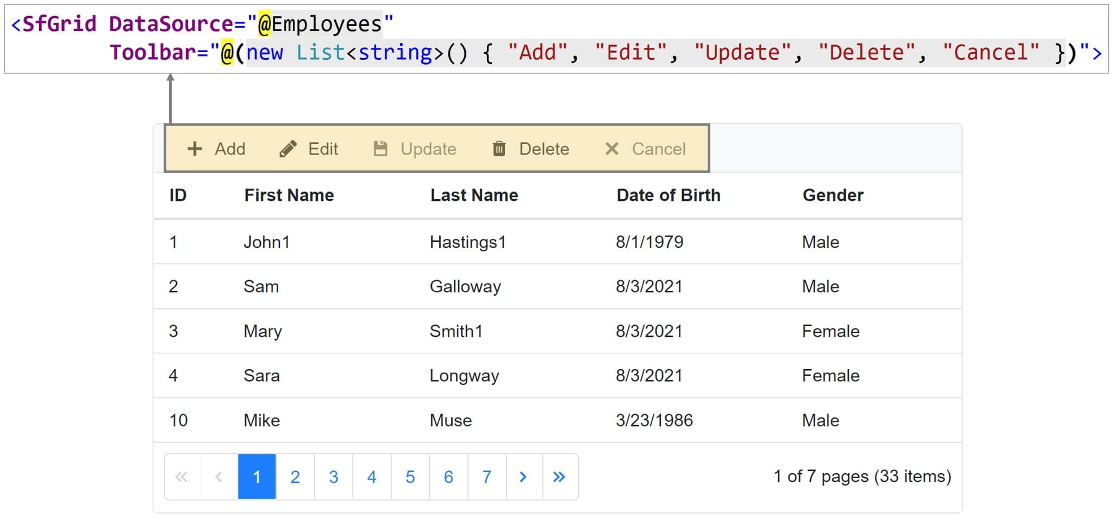Click the previous page left arrow
The height and width of the screenshot is (515, 1112).
[218, 476]
